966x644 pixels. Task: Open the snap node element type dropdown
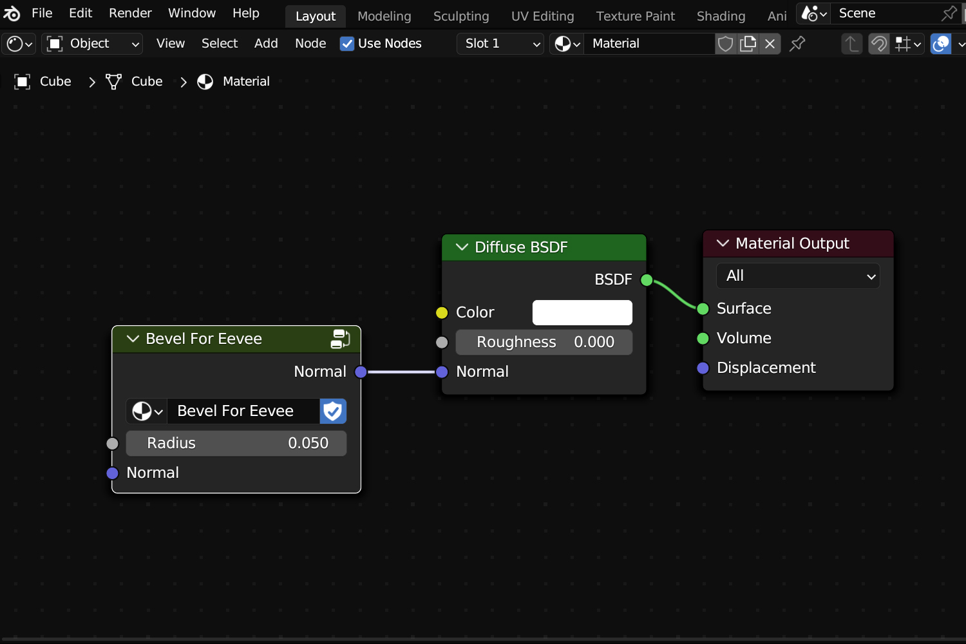click(x=908, y=44)
